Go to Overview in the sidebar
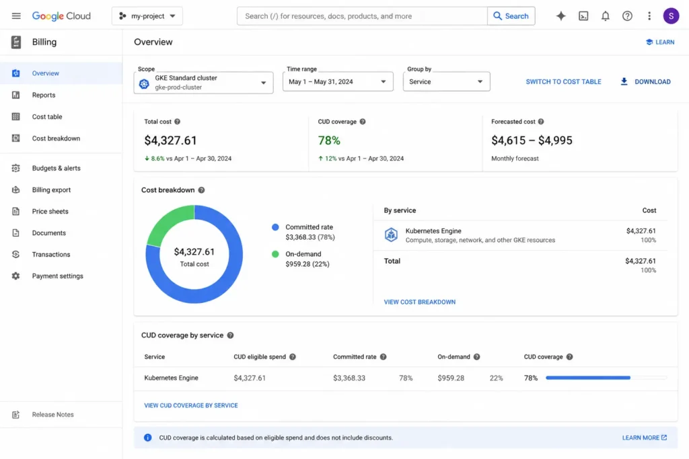The height and width of the screenshot is (459, 689). [61, 73]
